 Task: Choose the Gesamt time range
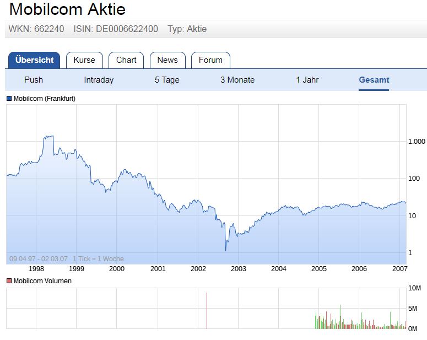[x=374, y=80]
